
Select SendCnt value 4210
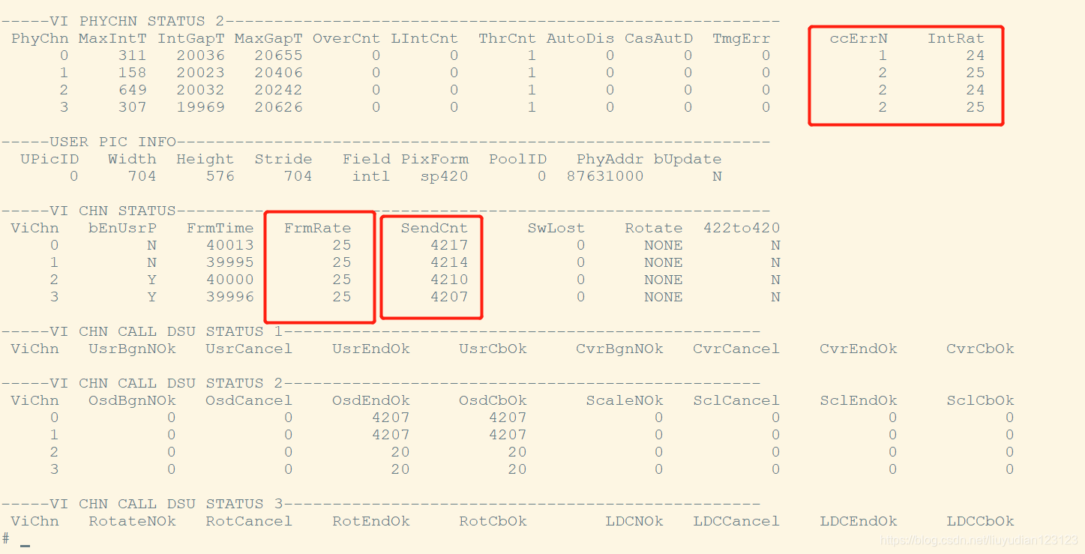tap(449, 280)
